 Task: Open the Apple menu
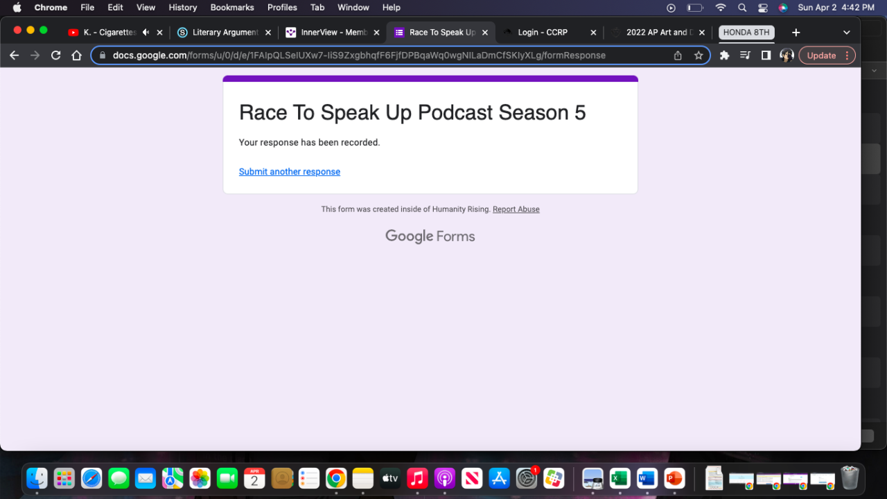pos(17,8)
